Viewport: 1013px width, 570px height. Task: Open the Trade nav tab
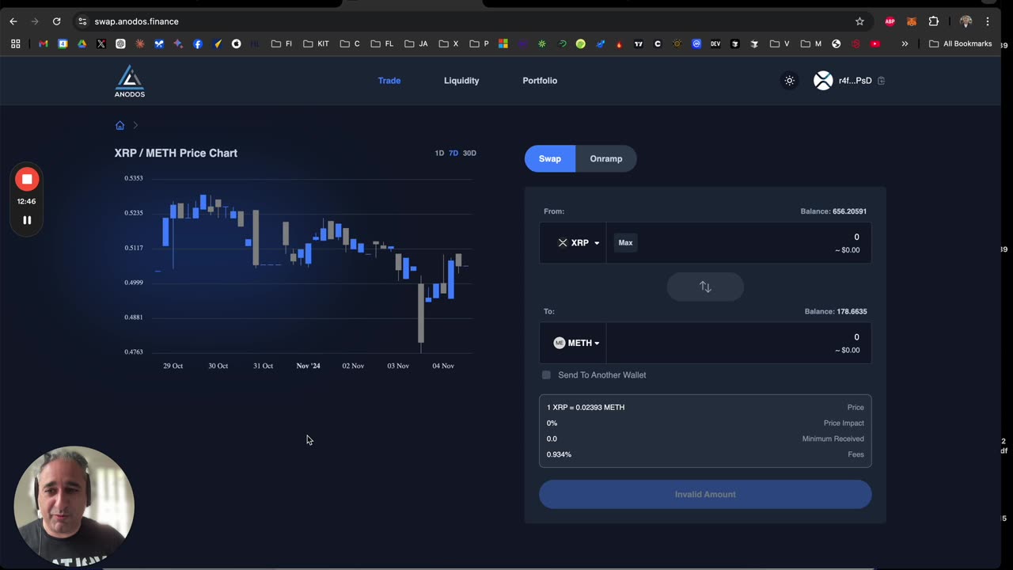click(389, 81)
